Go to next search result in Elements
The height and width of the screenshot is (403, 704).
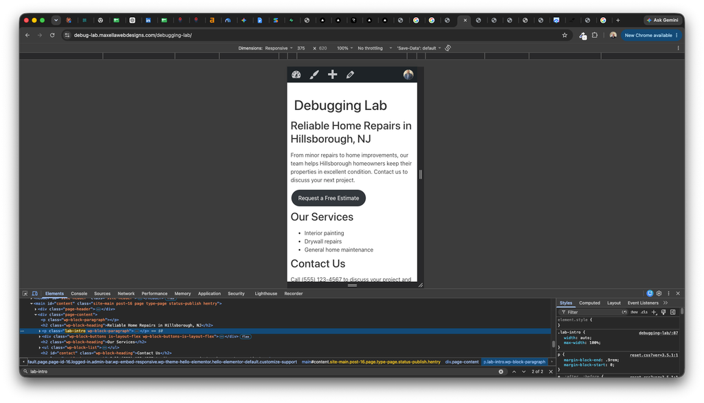point(523,371)
